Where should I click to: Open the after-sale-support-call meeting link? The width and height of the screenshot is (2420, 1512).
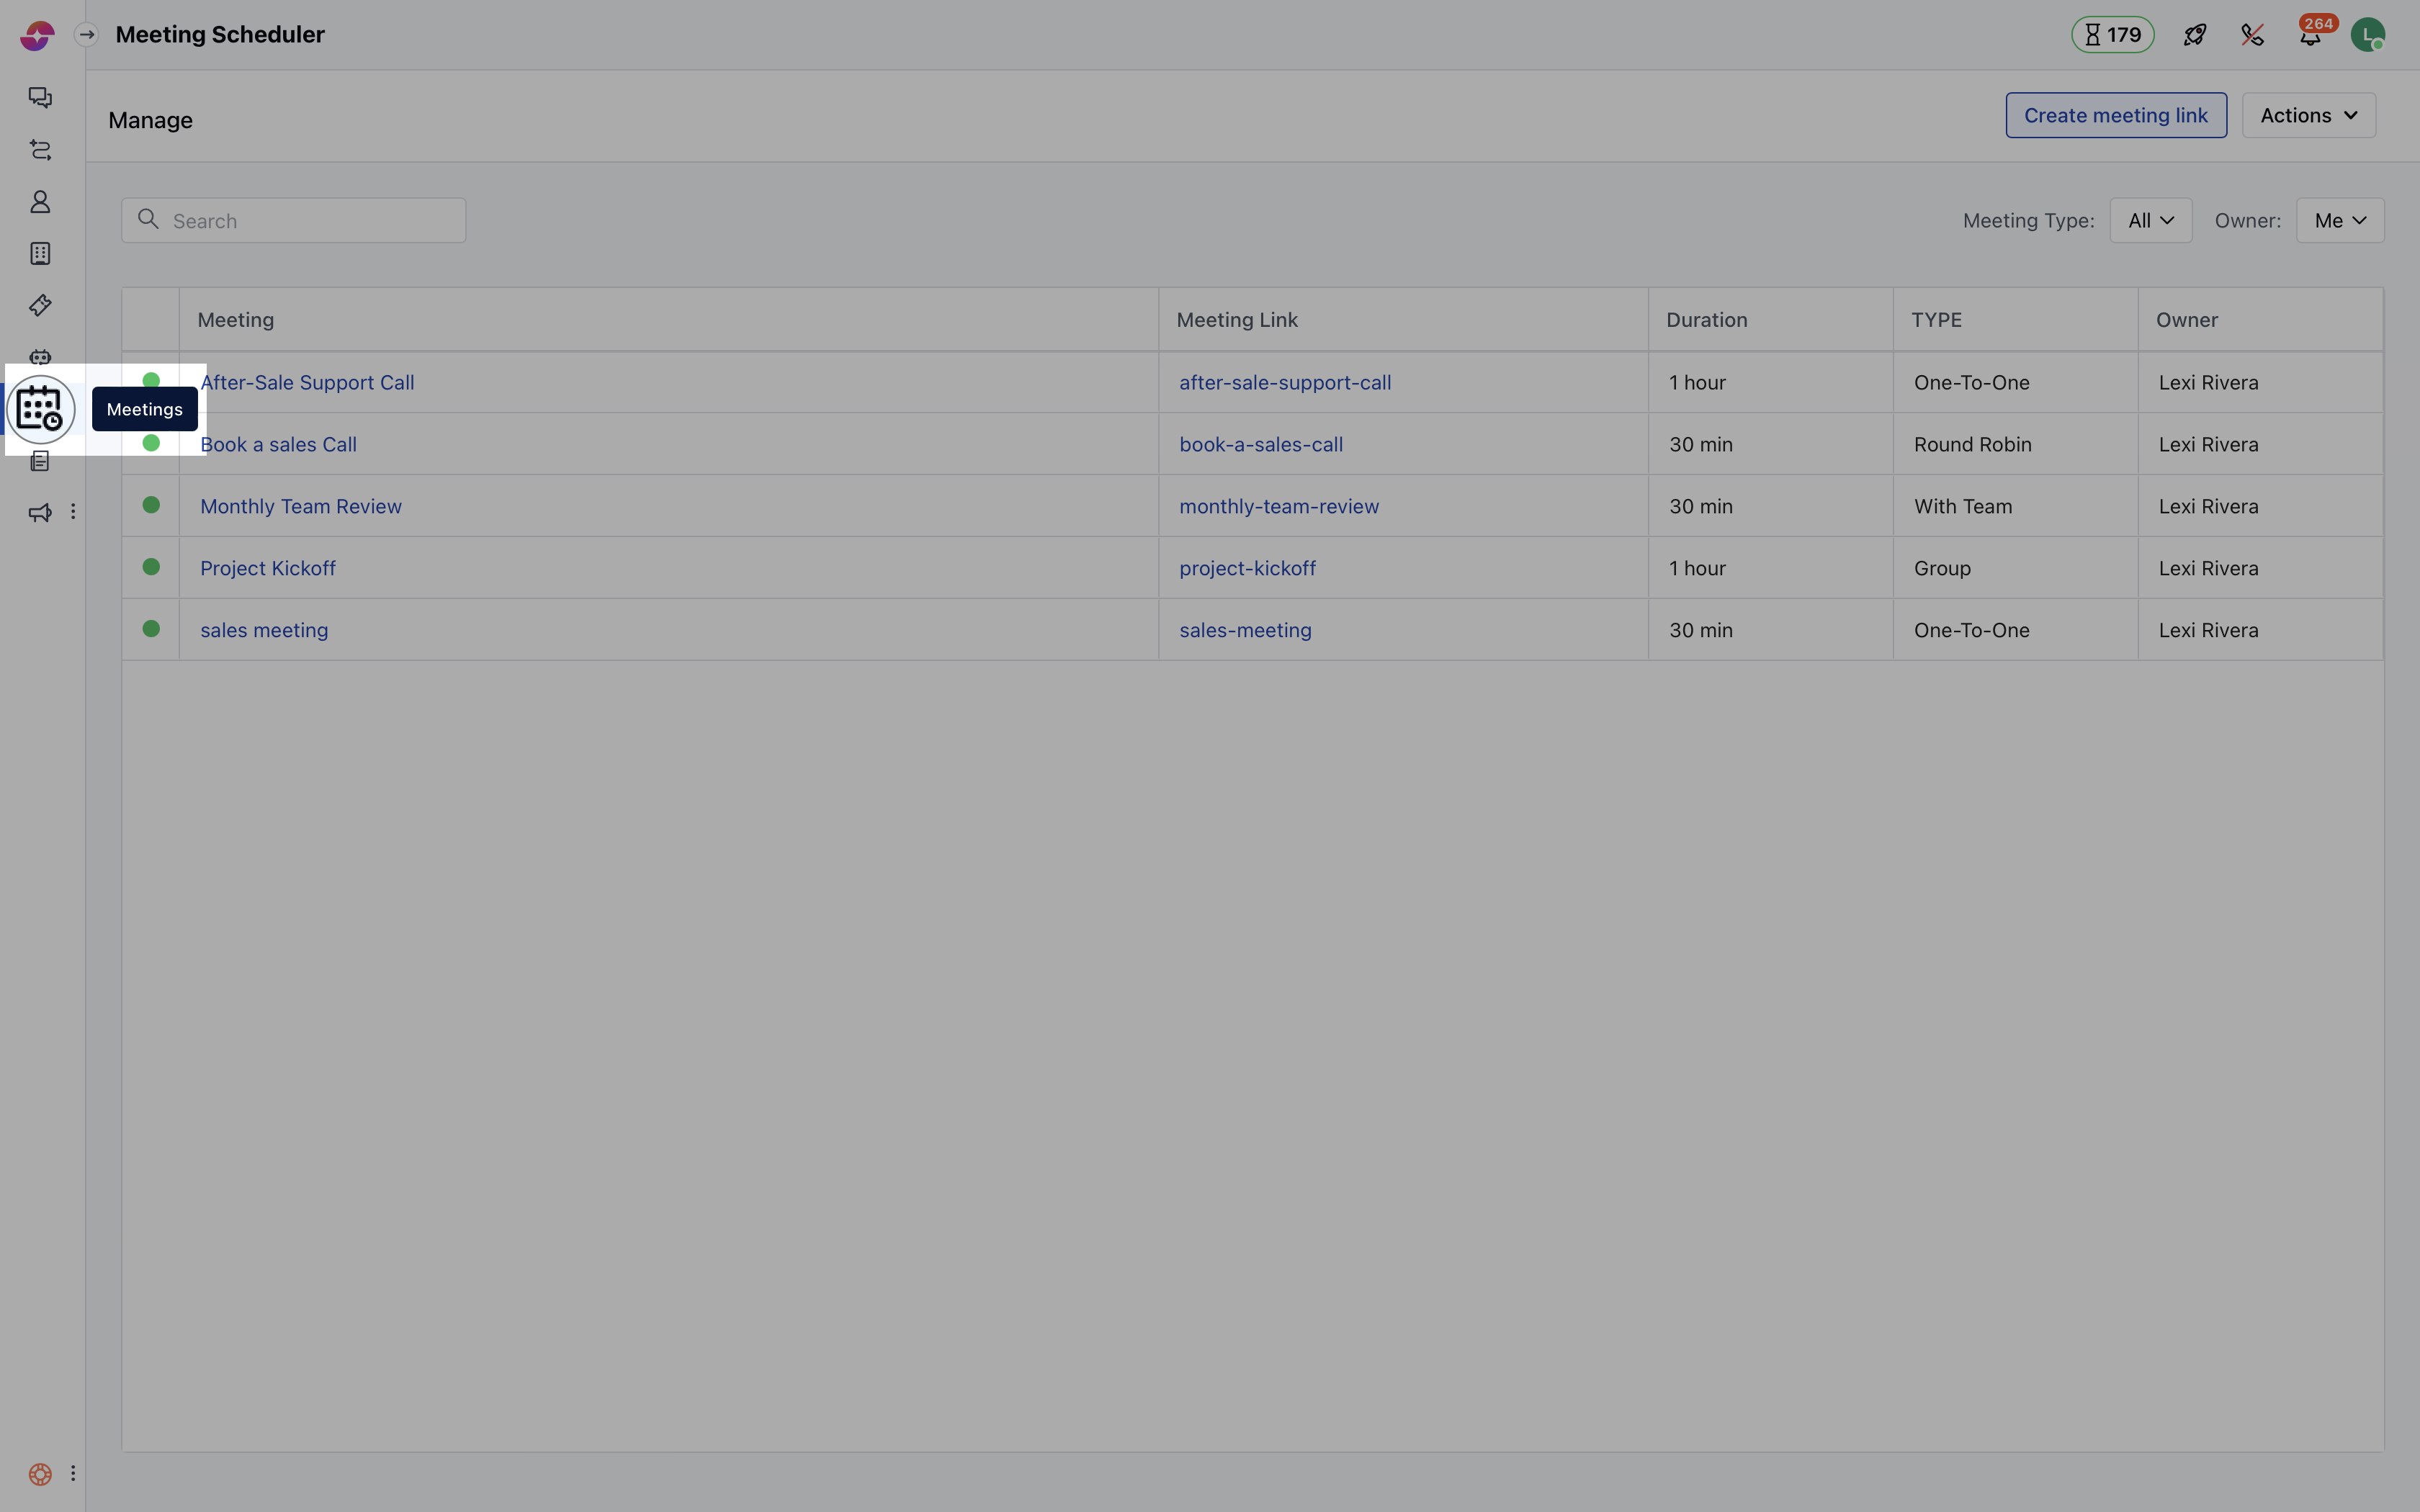point(1284,382)
